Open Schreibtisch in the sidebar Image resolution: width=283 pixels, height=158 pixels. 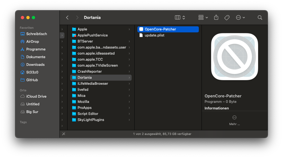(36, 34)
